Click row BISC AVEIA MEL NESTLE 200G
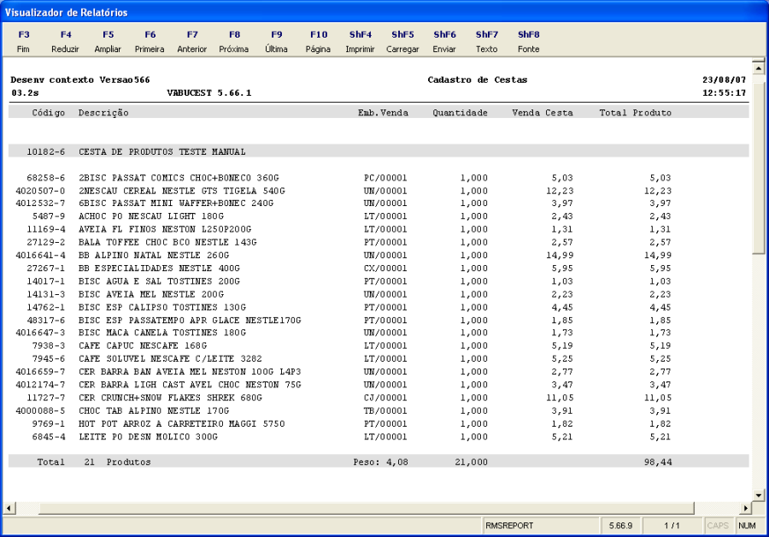The image size is (769, 537). tap(343, 294)
